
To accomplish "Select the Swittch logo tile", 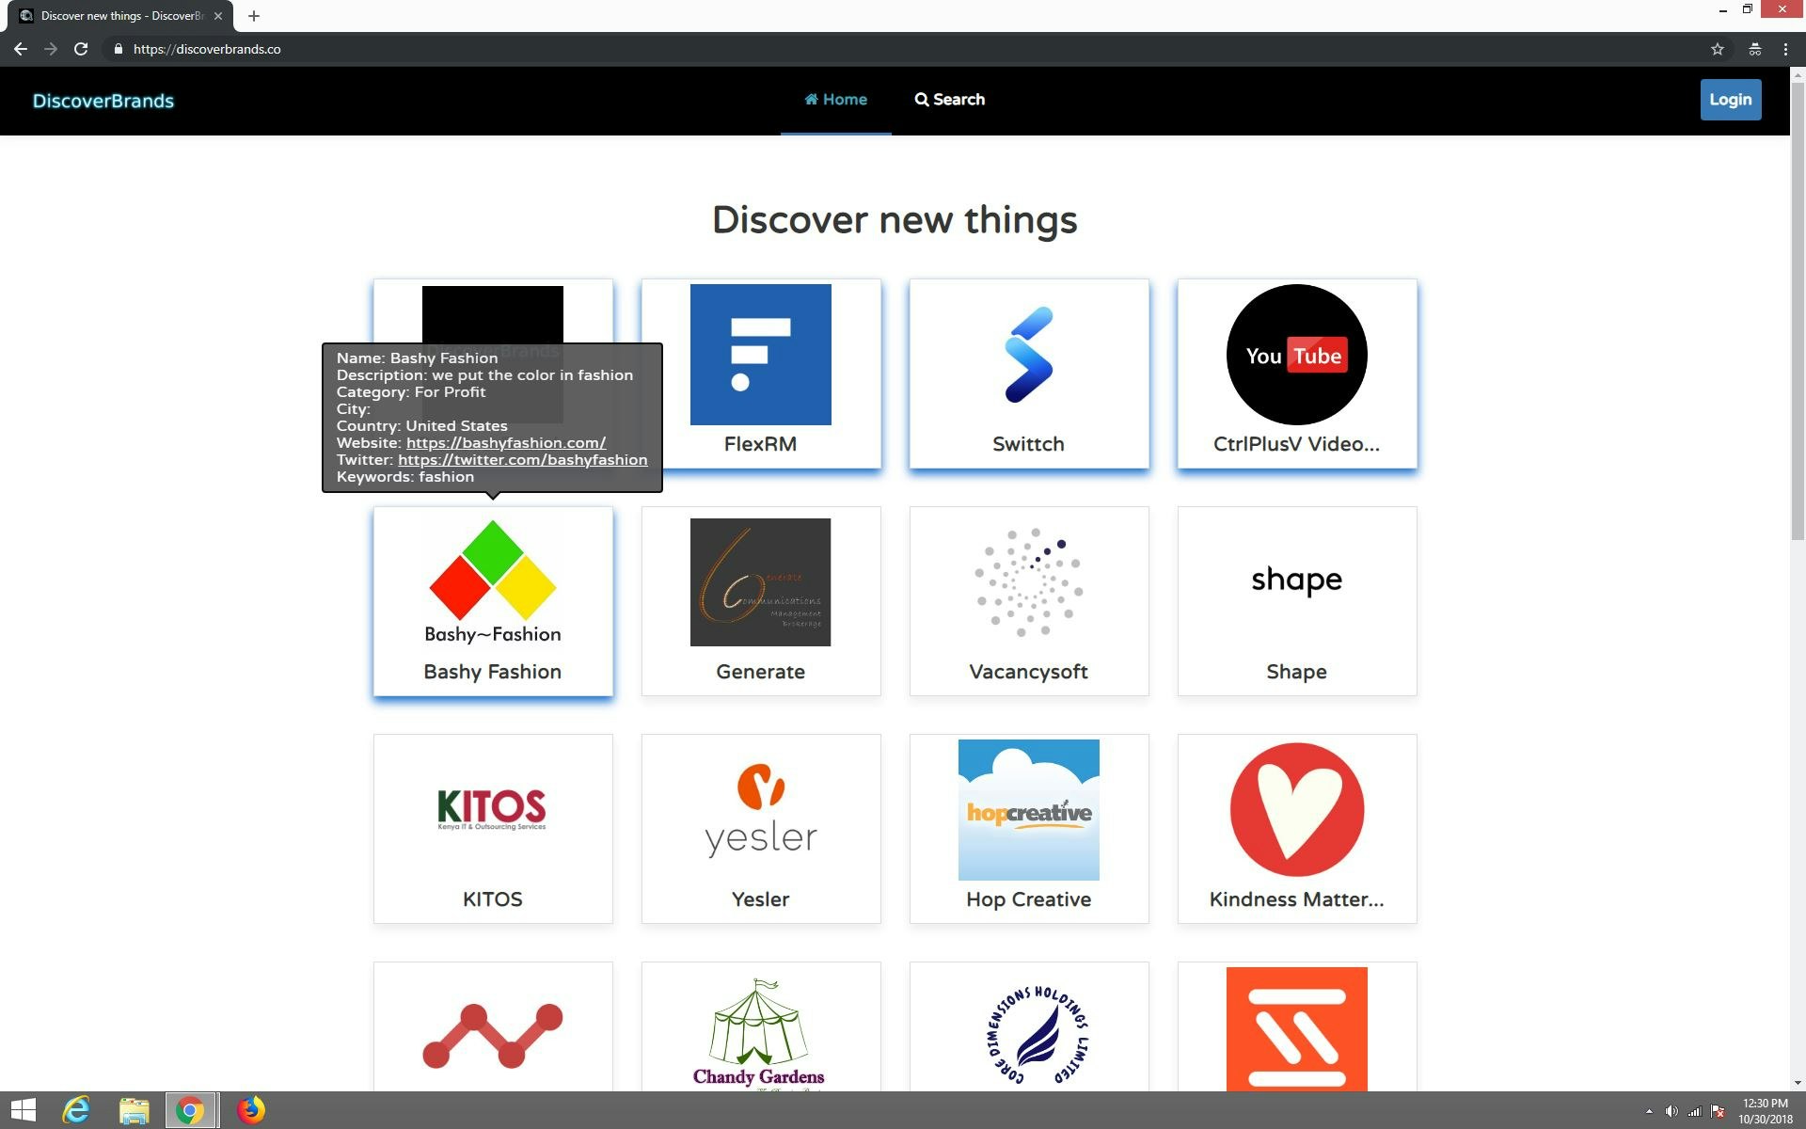I will 1028,354.
